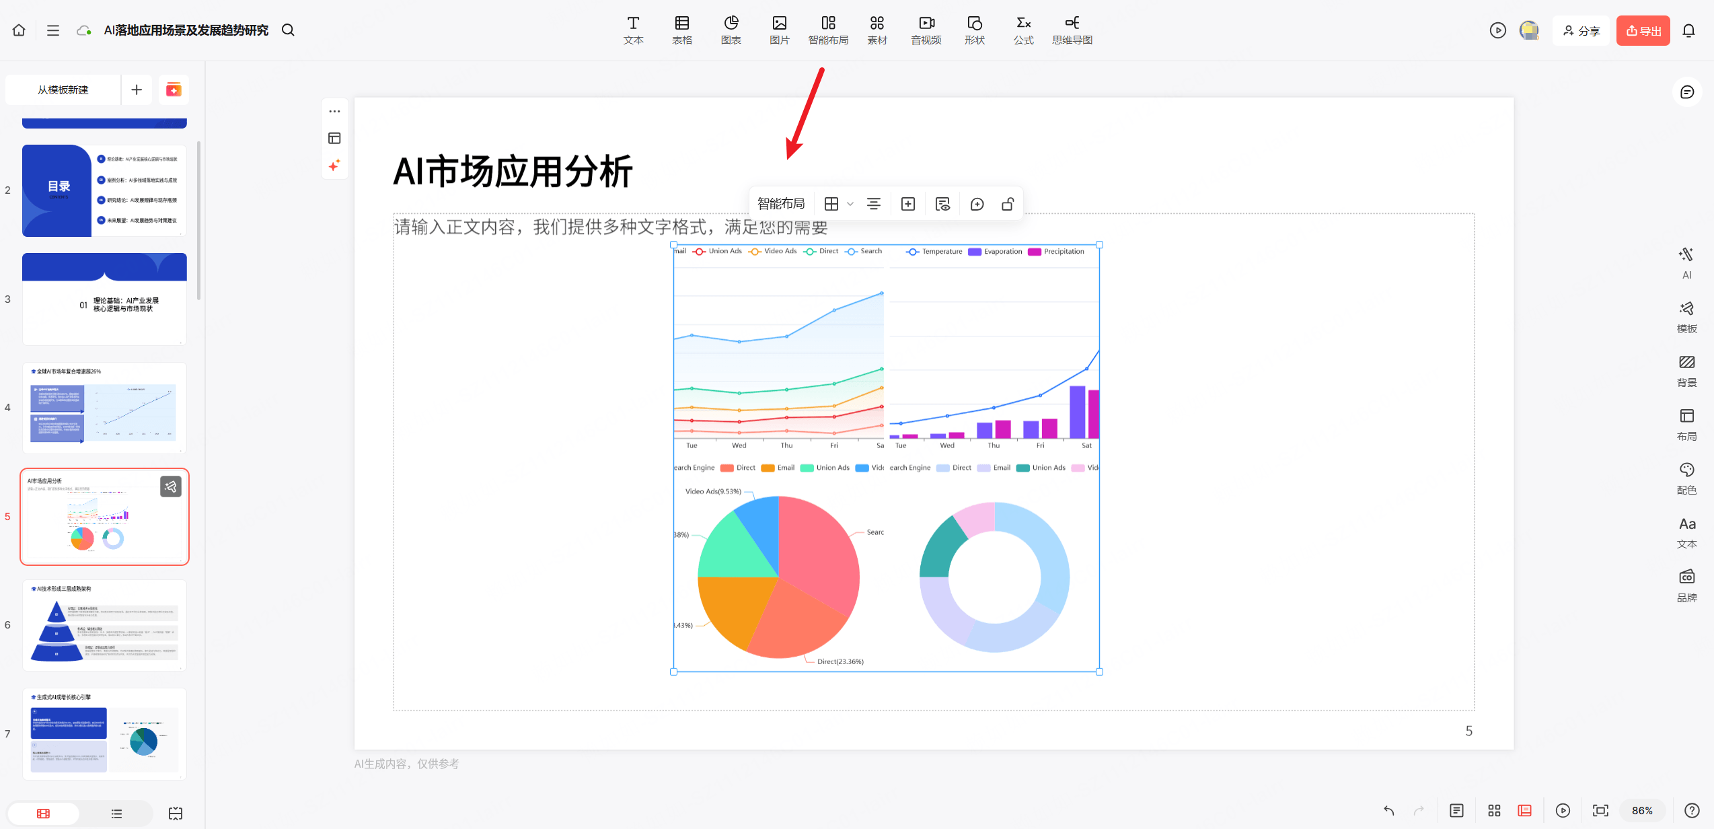Viewport: 1714px width, 829px height.
Task: Open the slide more-options ellipsis
Action: [334, 112]
